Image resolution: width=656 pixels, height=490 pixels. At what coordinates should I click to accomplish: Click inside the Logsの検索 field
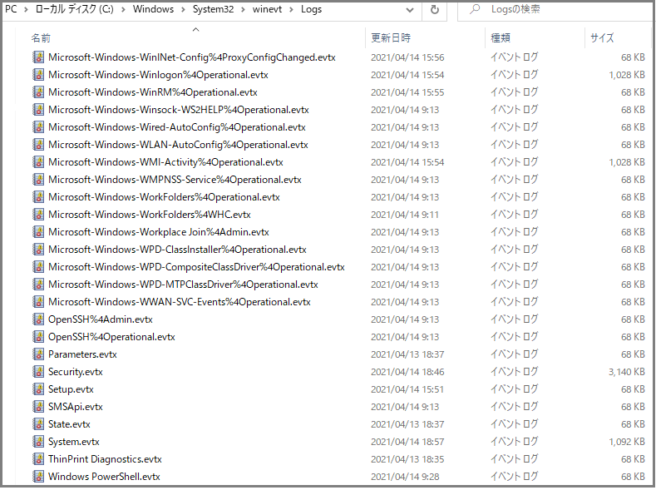coord(556,9)
